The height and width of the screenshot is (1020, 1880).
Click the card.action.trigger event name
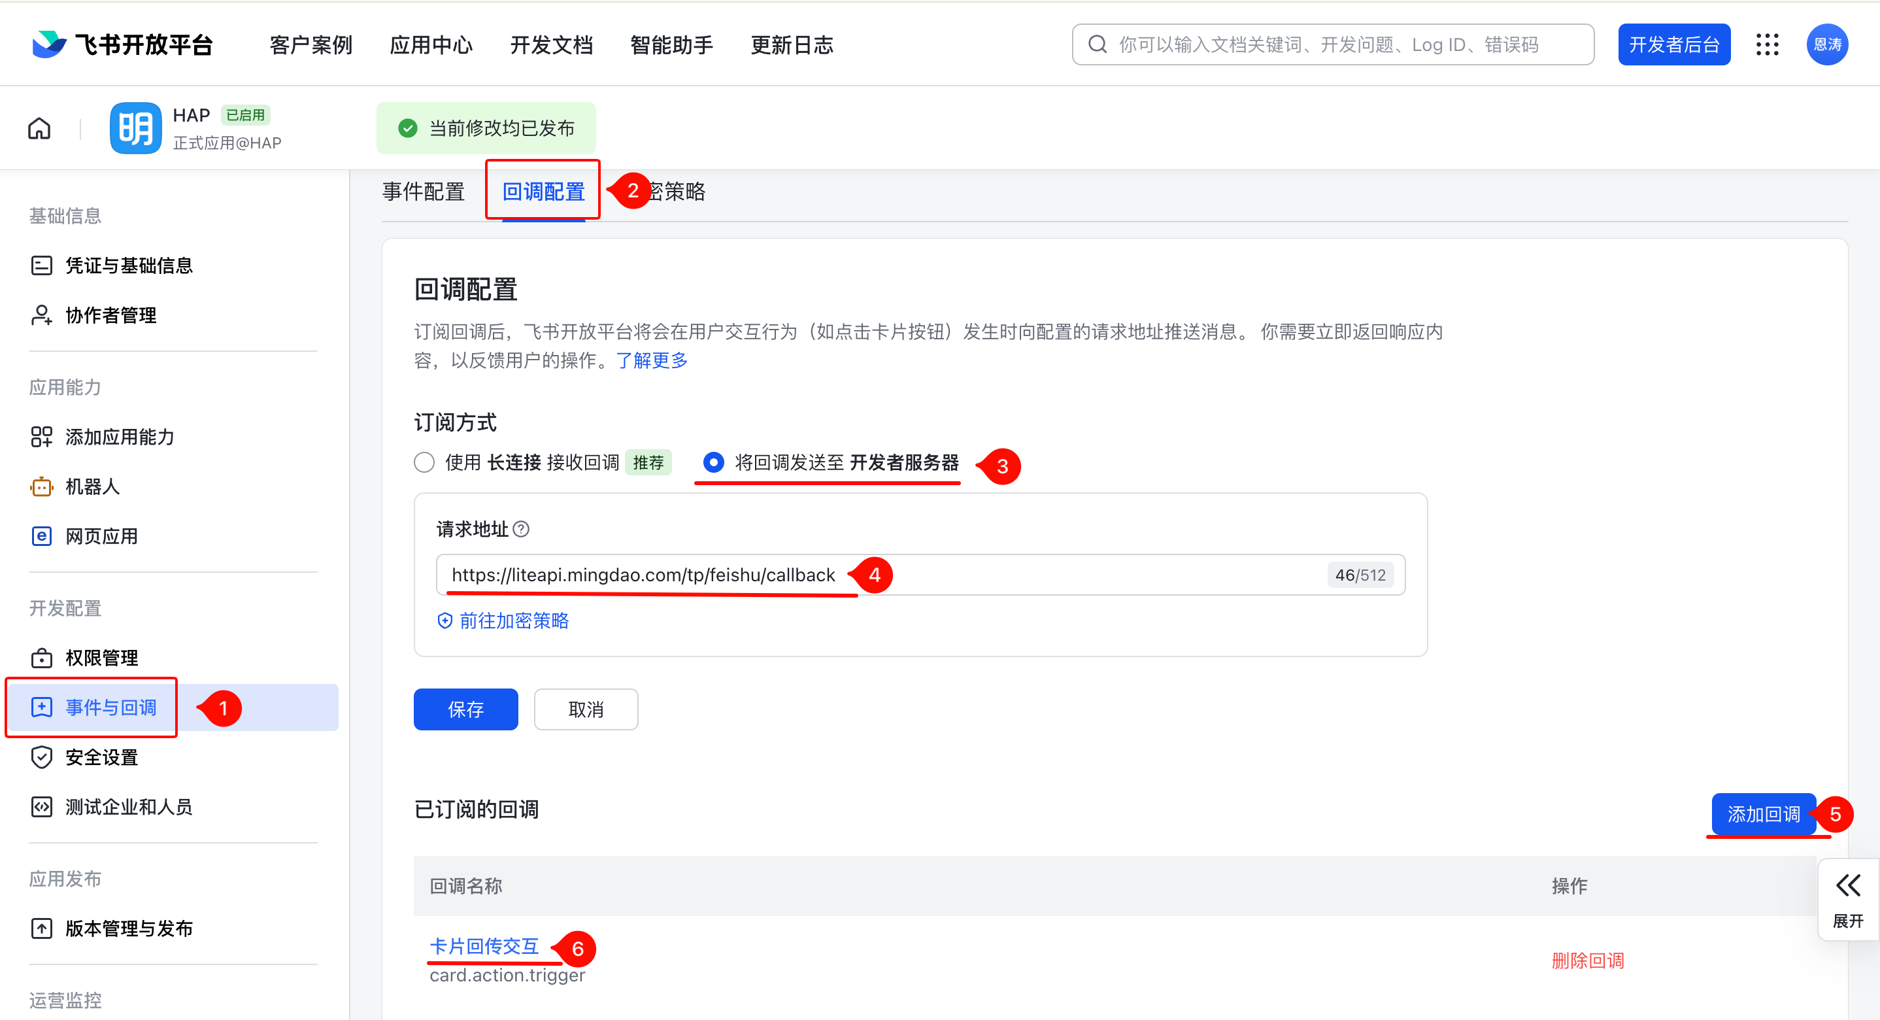click(507, 975)
